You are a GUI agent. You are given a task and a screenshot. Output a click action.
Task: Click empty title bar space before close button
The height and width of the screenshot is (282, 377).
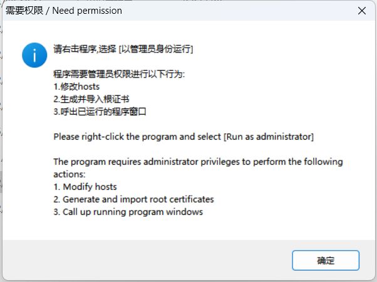237,11
